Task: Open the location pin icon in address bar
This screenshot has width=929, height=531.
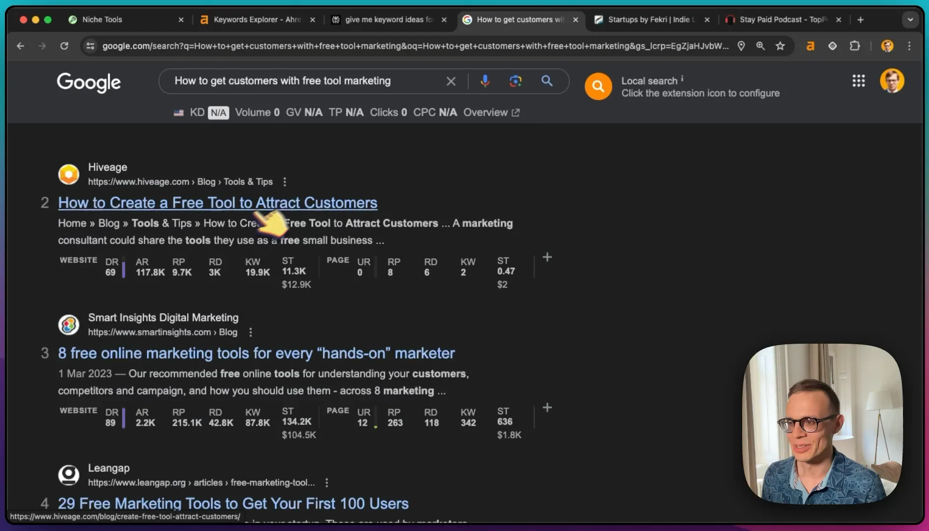Action: (741, 46)
